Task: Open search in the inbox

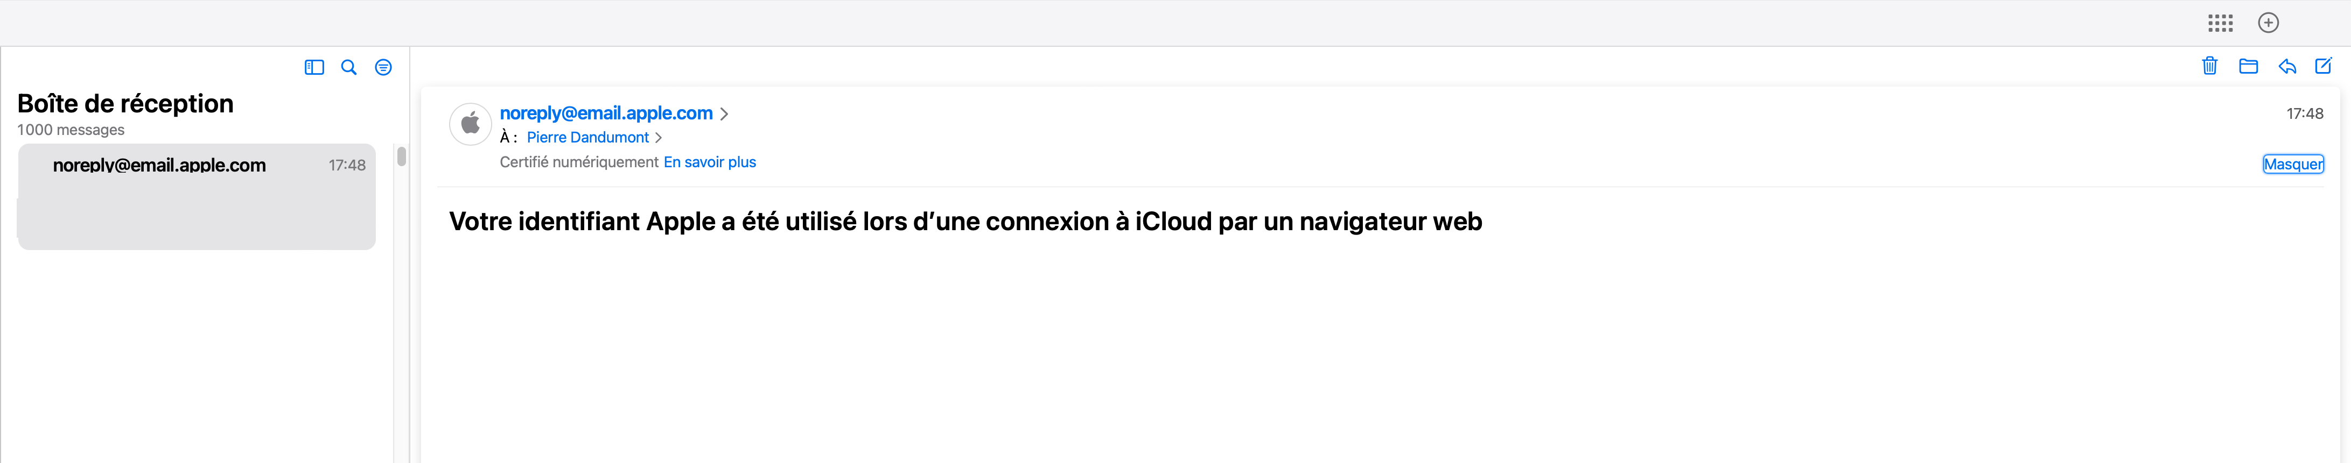Action: (x=348, y=67)
